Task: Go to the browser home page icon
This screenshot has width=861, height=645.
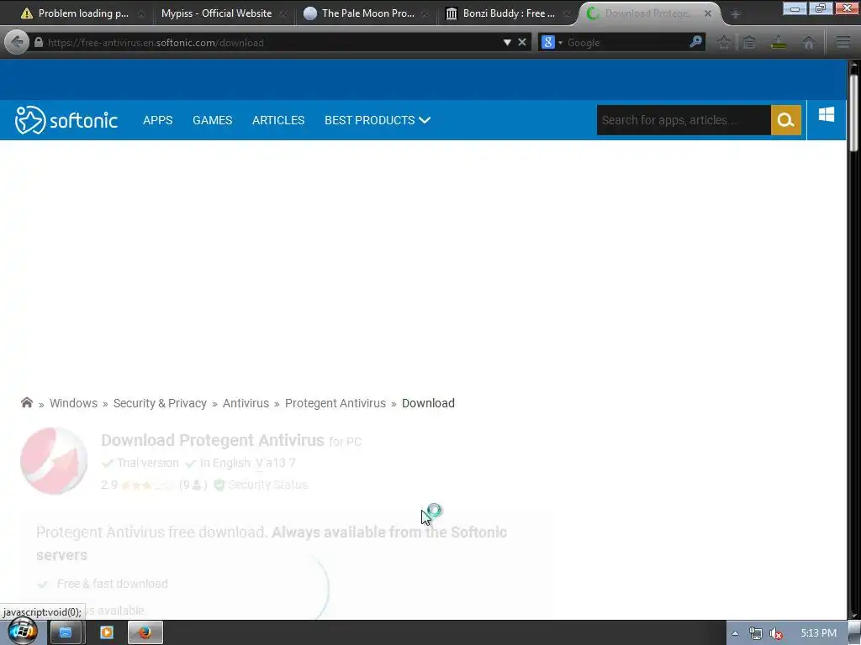Action: [808, 42]
